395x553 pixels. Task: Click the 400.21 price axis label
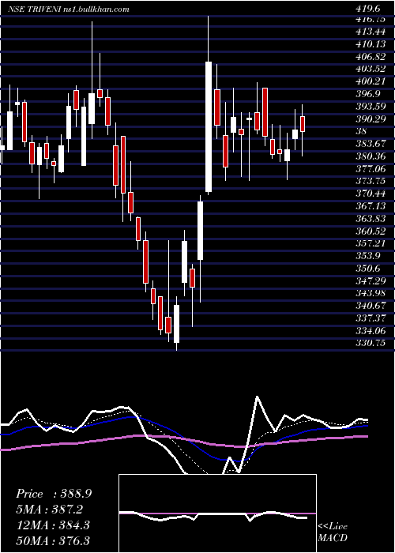point(371,82)
